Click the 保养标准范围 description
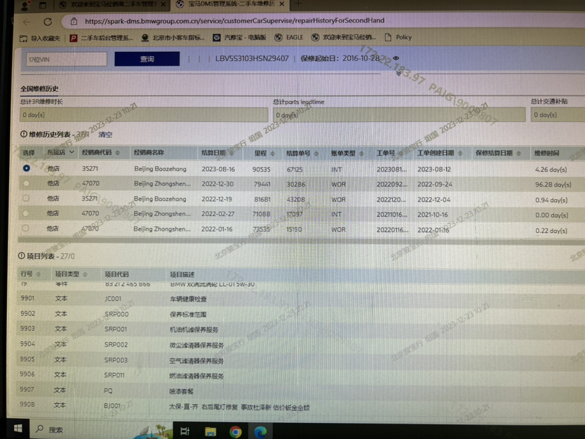585x439 pixels. (x=188, y=314)
